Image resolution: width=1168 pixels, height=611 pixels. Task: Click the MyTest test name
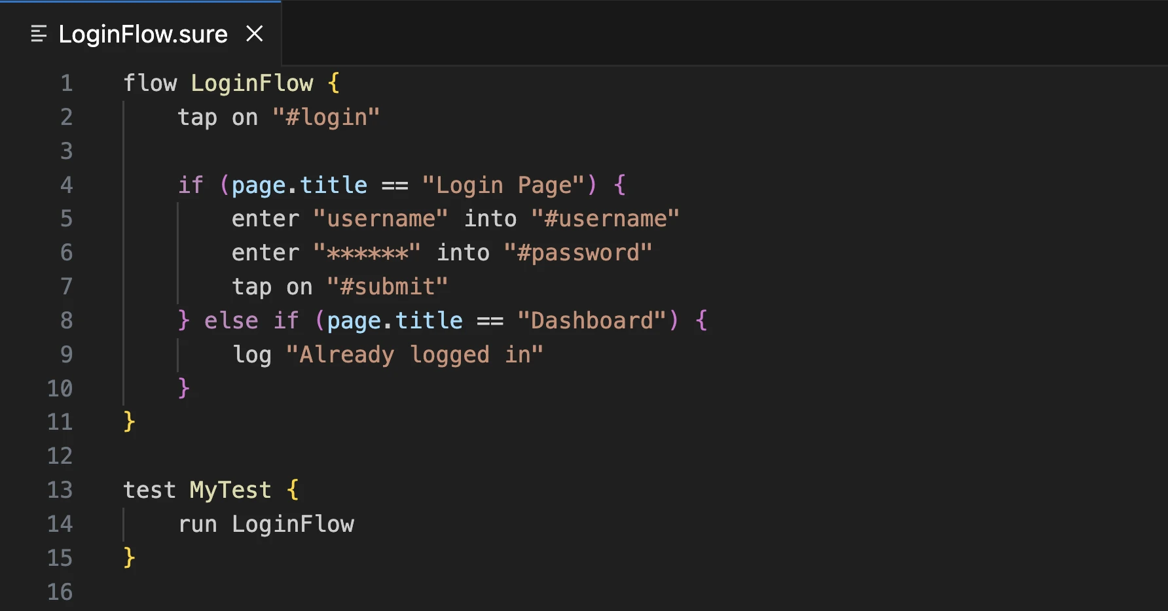tap(230, 490)
